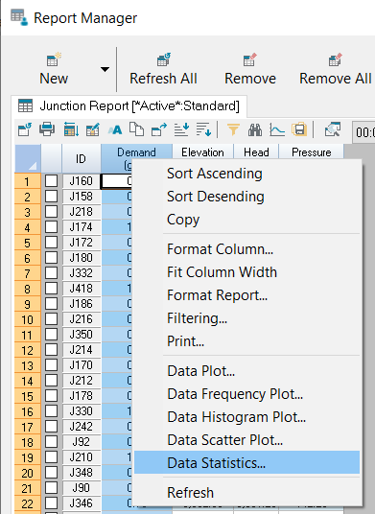Click the ID cell J350
This screenshot has height=514, width=375.
coord(81,335)
